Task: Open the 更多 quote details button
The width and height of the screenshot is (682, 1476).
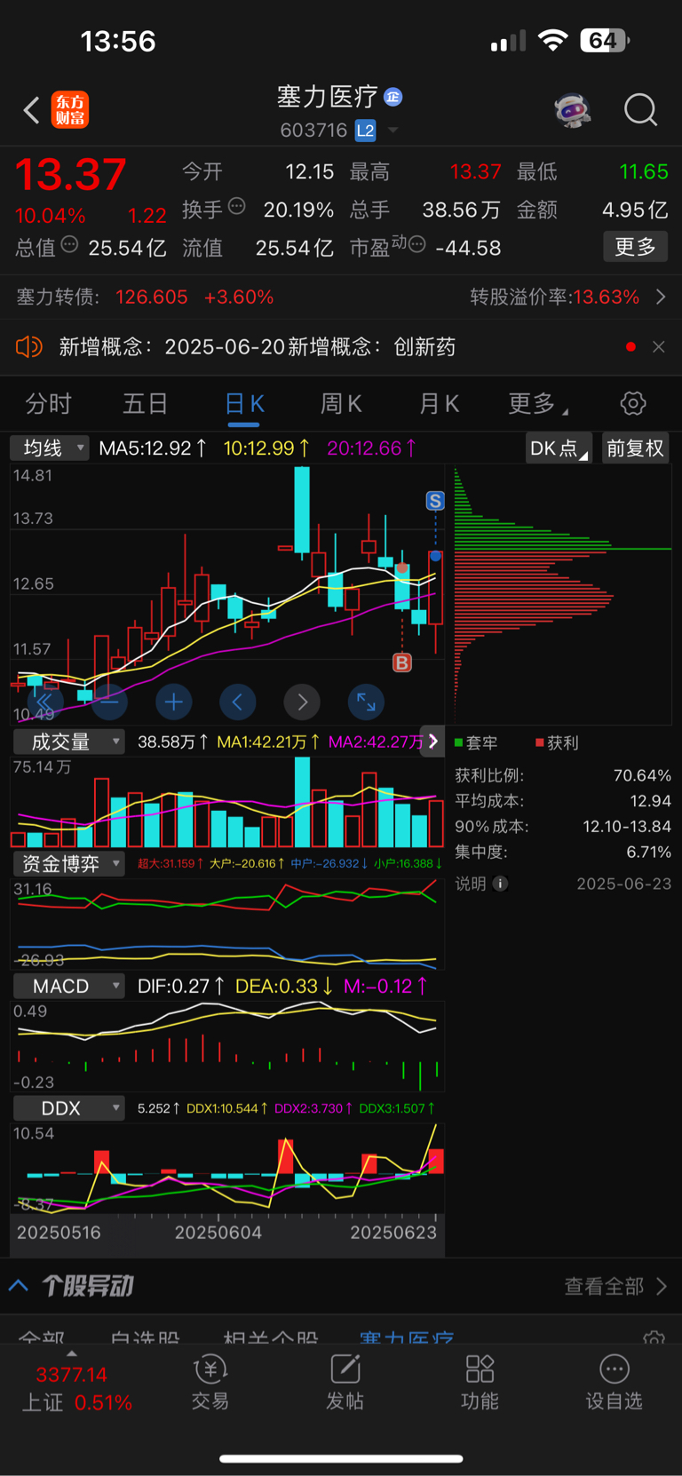Action: coord(635,247)
